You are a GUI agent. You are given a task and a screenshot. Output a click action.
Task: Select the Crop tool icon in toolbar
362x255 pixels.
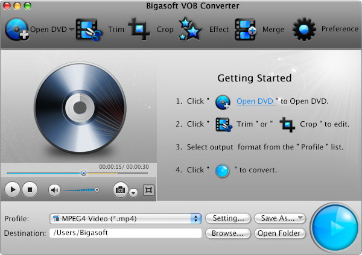tap(139, 29)
